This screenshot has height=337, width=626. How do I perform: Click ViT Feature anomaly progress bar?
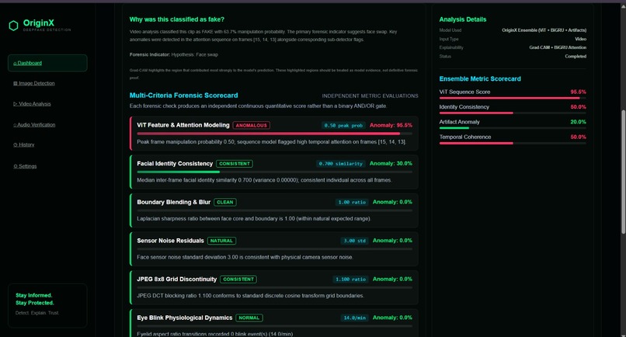tap(274, 134)
